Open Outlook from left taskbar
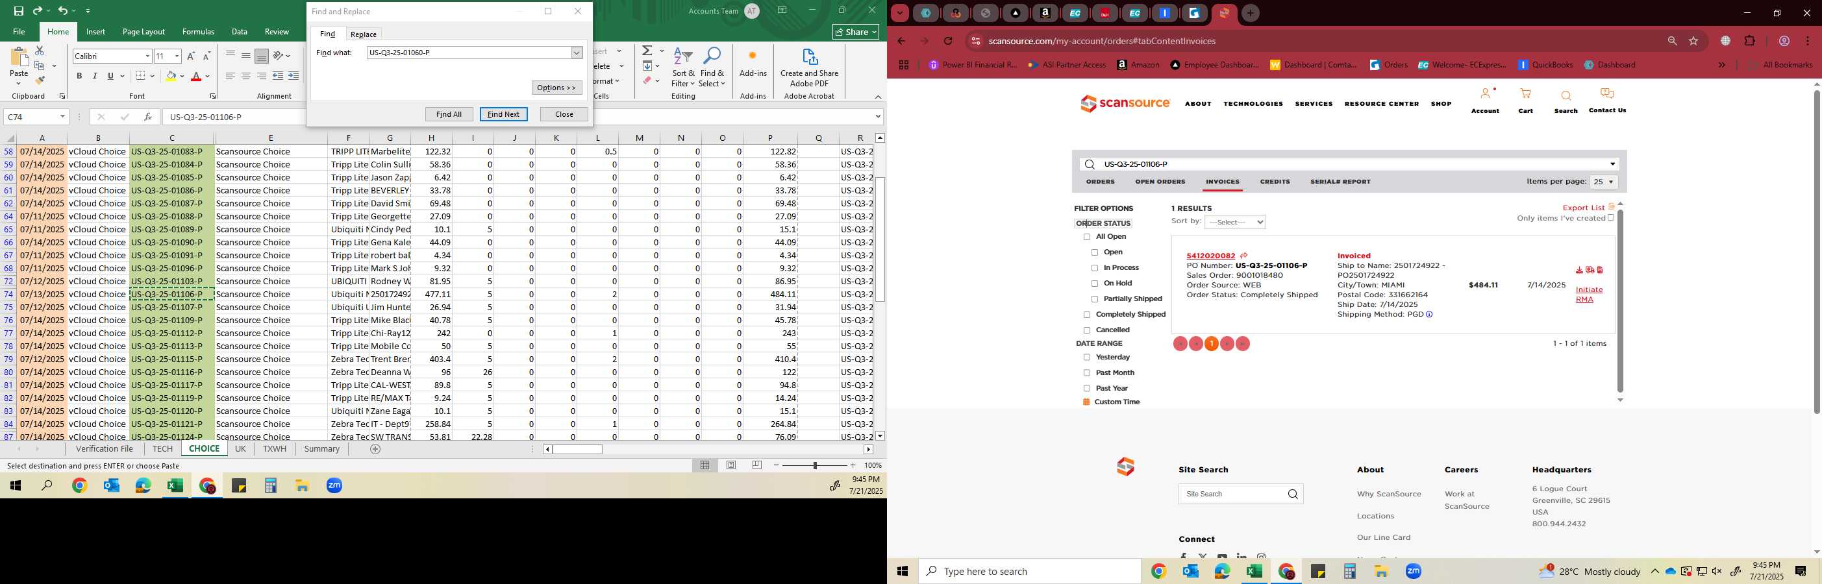 tap(111, 486)
